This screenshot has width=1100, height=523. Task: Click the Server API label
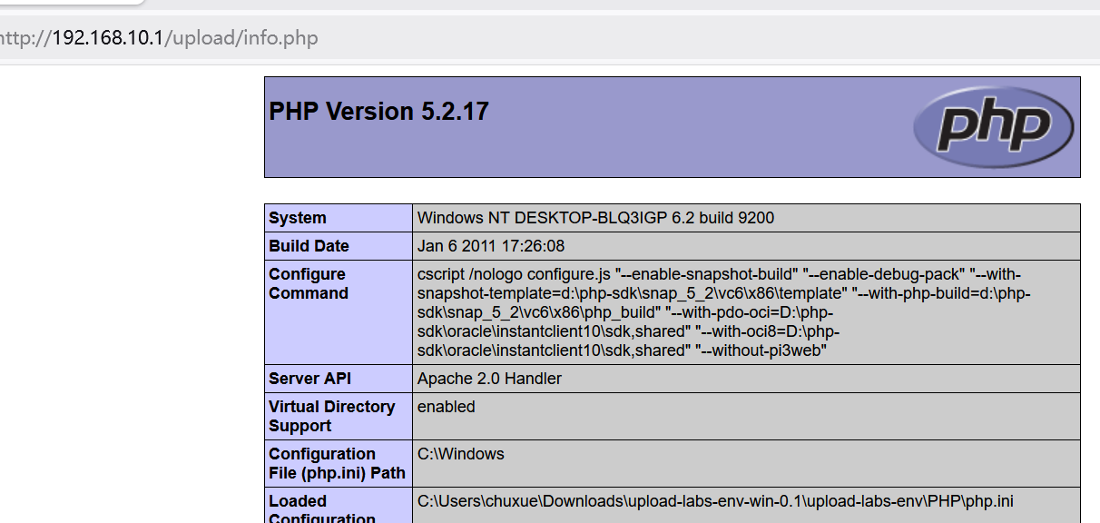pos(309,379)
